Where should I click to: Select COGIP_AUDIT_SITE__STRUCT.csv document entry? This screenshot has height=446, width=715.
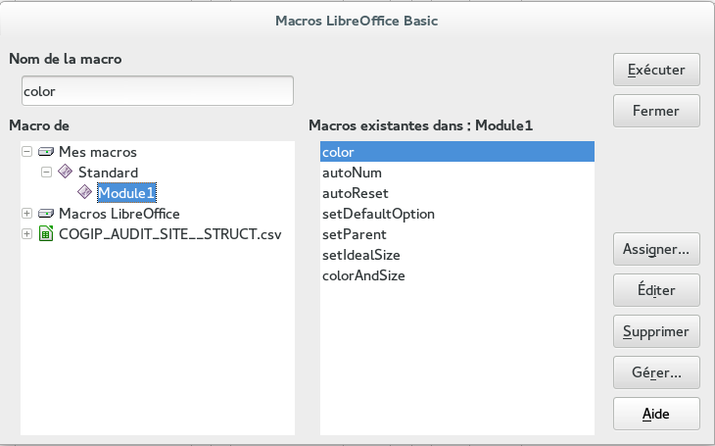point(170,233)
